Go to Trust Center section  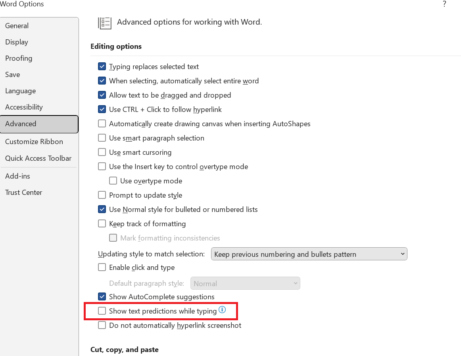coord(24,192)
